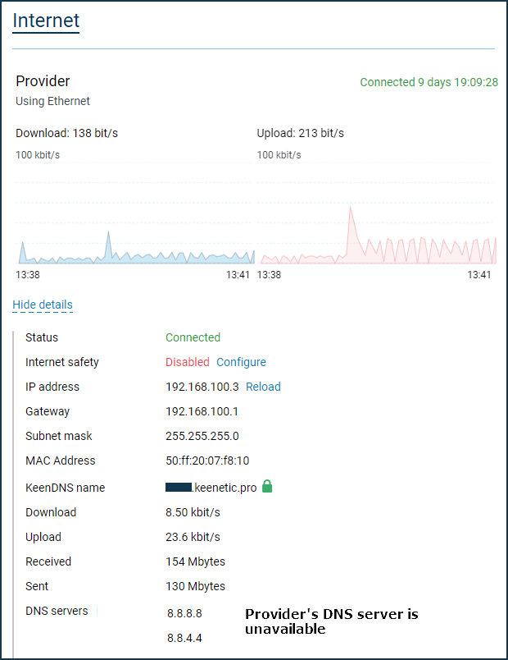Image resolution: width=508 pixels, height=660 pixels.
Task: Click the 8.50 kbit/s download value
Action: [x=193, y=512]
